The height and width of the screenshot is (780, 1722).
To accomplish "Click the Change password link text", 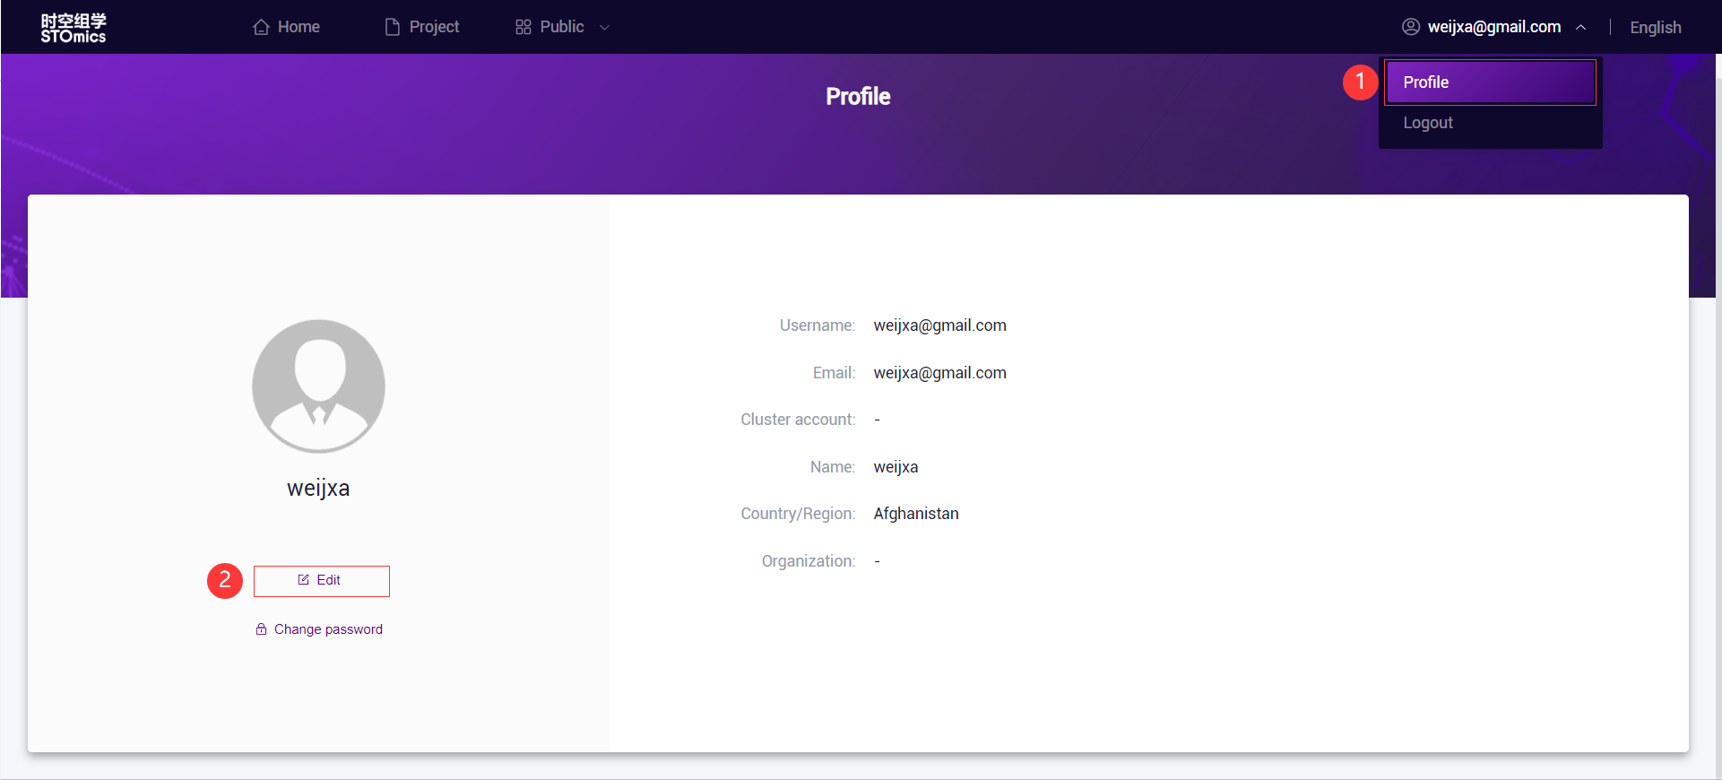I will 328,629.
